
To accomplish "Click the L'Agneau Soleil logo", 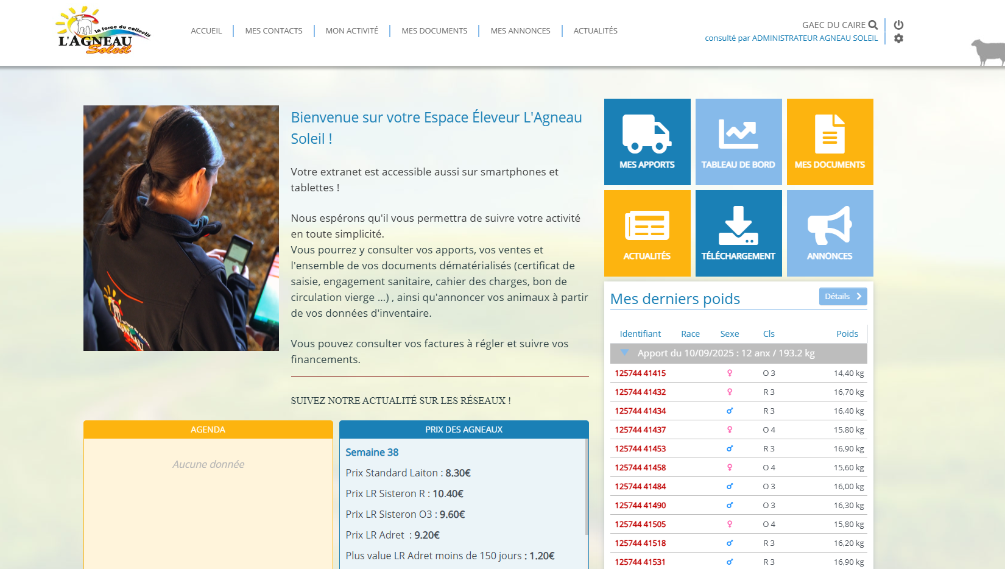I will pyautogui.click(x=103, y=30).
